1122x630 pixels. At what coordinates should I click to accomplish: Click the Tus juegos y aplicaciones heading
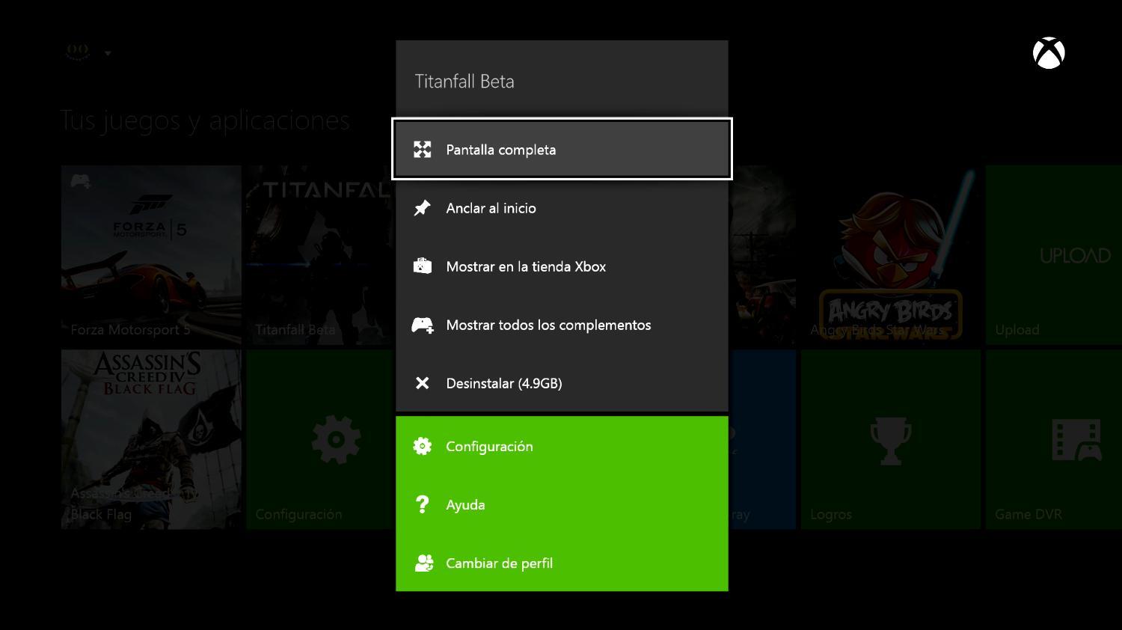[x=205, y=120]
